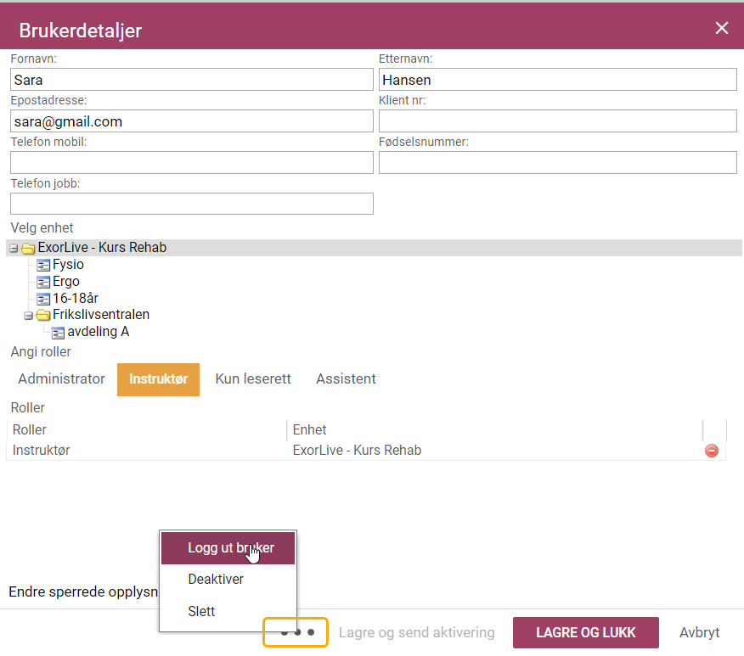Screen dimensions: 744x656
Task: Click the Fysio unit icon
Action: point(43,265)
